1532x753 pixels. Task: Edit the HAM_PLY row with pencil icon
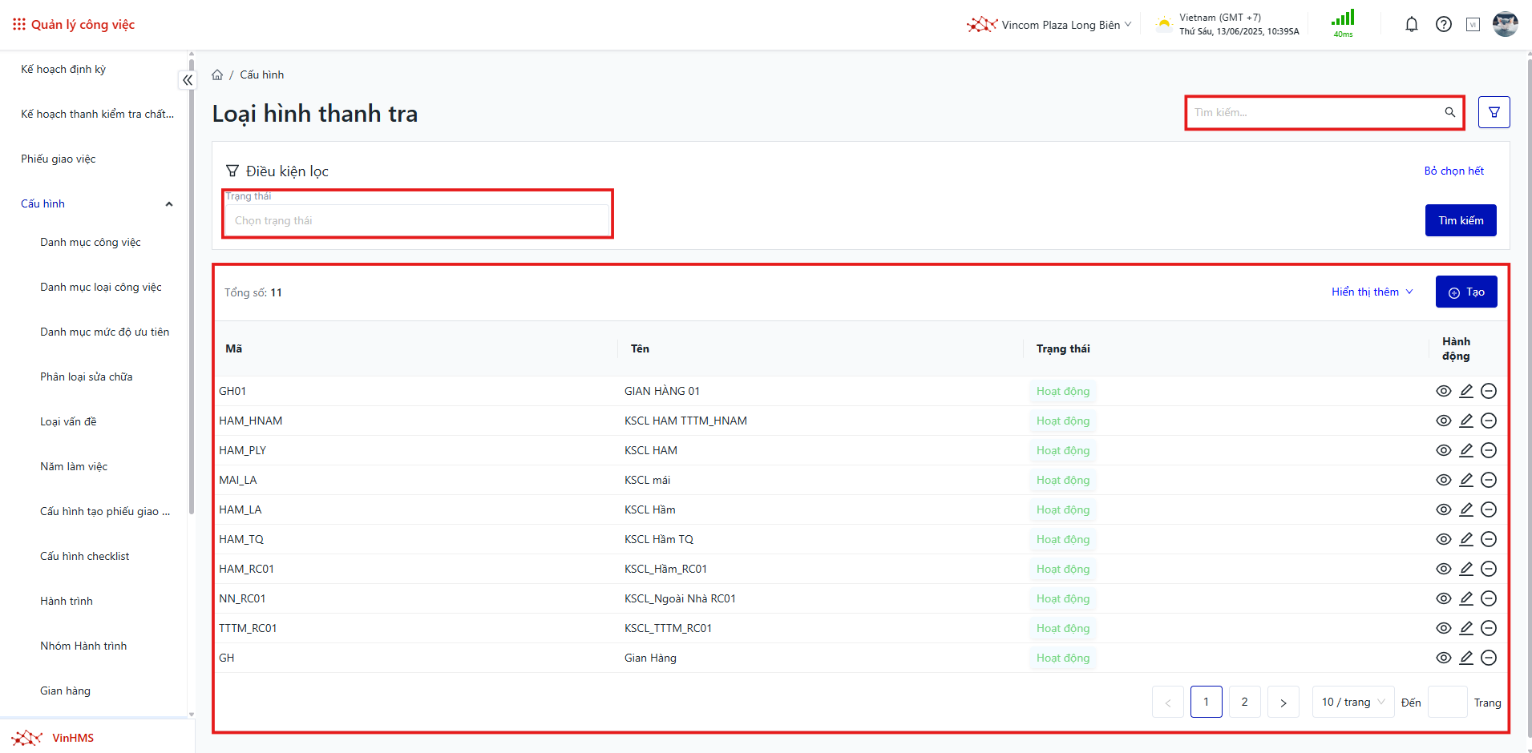[x=1466, y=450]
